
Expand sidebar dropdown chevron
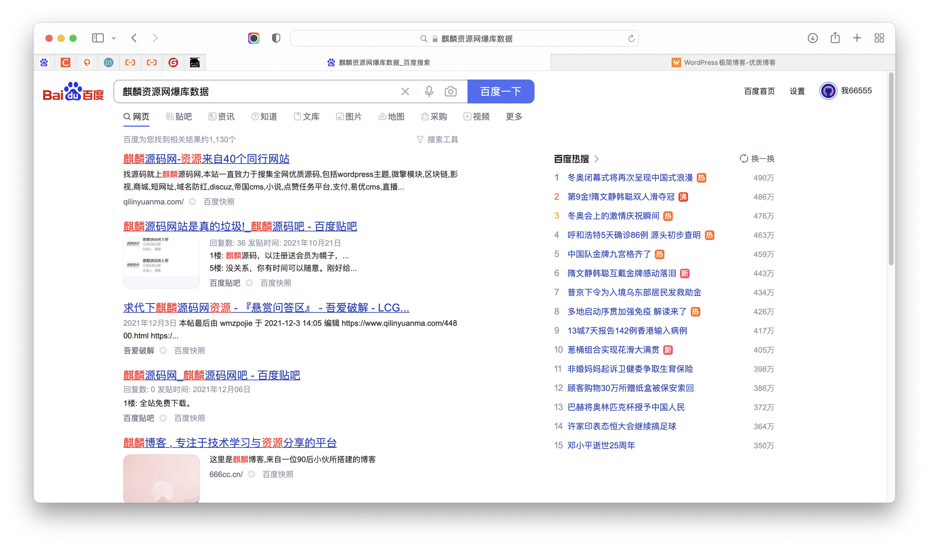tap(114, 38)
